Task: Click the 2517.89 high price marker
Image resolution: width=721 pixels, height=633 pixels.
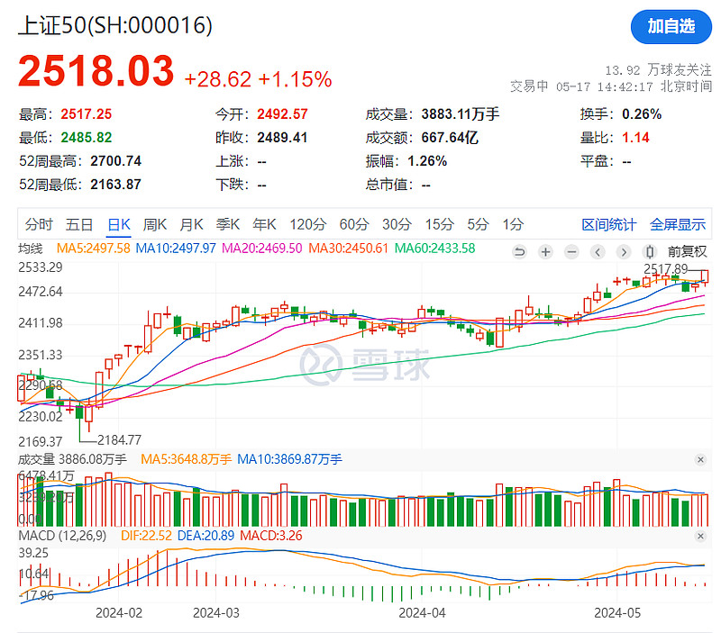Action: pyautogui.click(x=665, y=269)
